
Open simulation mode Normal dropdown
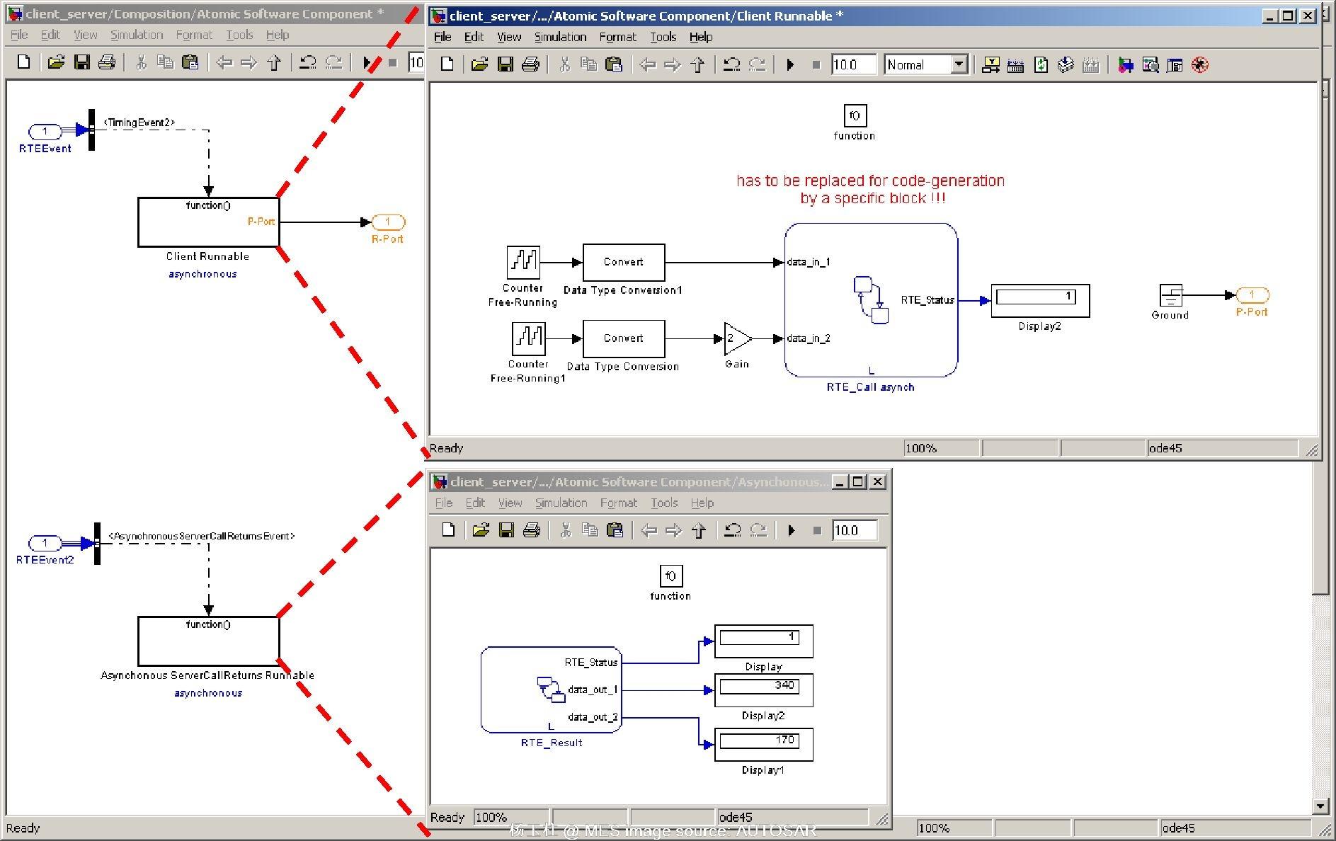coord(959,65)
